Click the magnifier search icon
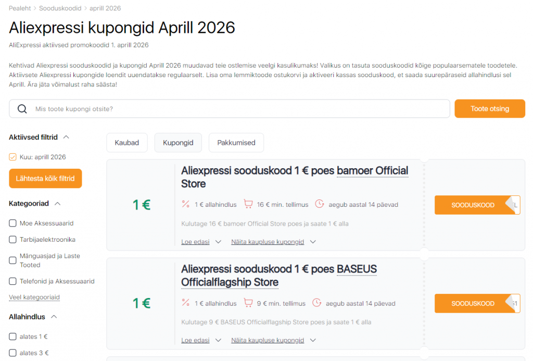 click(x=21, y=108)
